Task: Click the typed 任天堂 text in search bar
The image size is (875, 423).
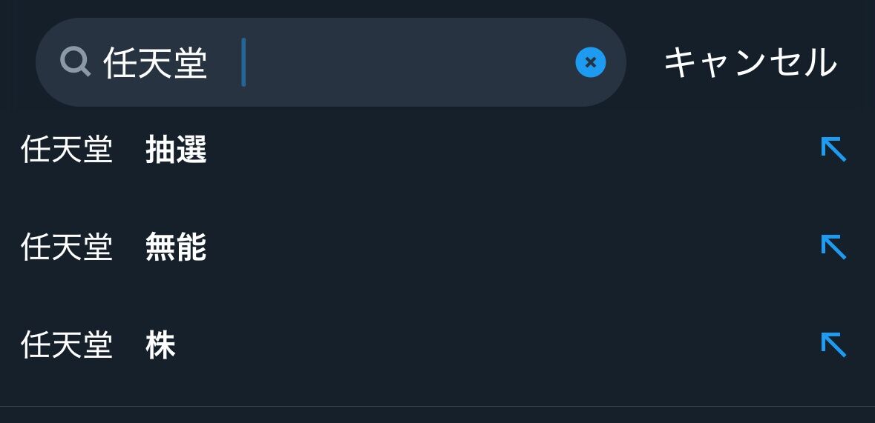Action: (155, 63)
